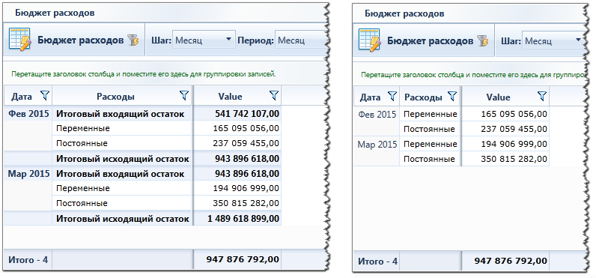Select the Итоговый входящий остаток row for Фев 2015
The width and height of the screenshot is (596, 278).
[142, 113]
